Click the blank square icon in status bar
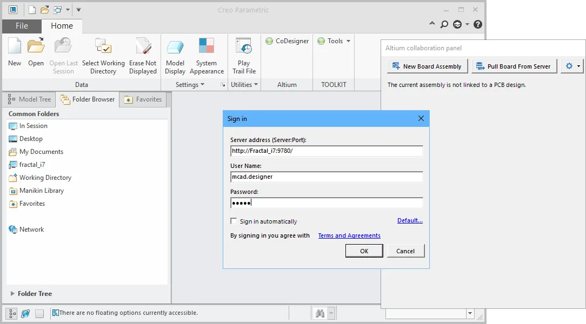 tap(39, 314)
